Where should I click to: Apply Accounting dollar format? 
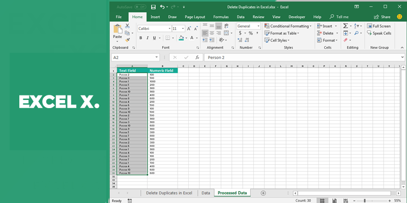coord(240,33)
